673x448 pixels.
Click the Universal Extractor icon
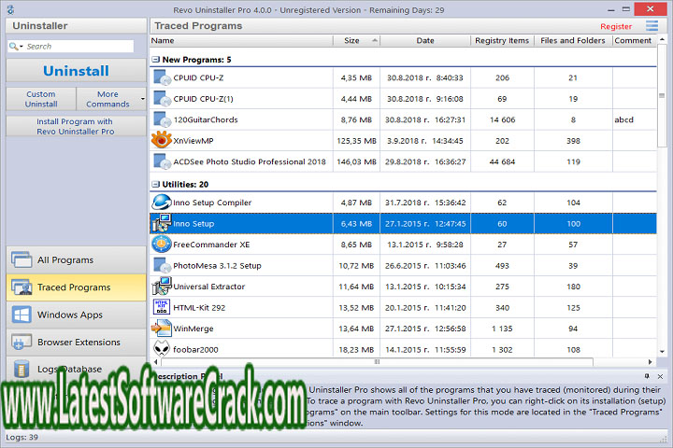click(162, 287)
